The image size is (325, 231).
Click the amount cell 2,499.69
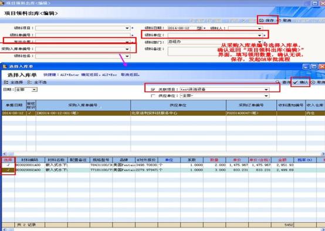(282, 170)
